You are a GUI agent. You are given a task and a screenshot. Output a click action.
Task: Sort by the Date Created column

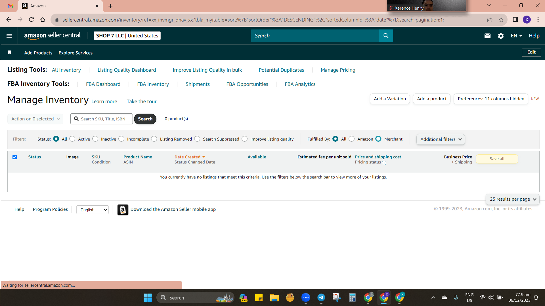(x=190, y=157)
